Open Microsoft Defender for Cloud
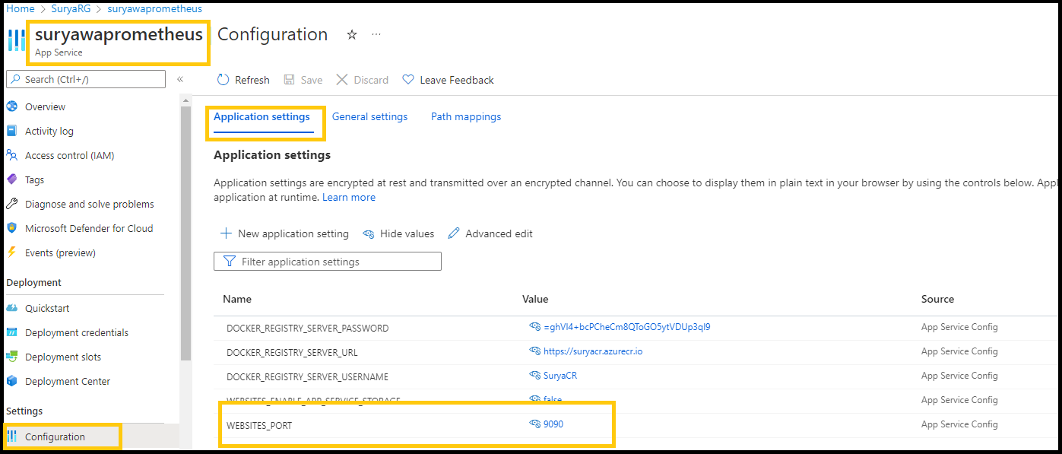Screen dimensions: 1062x454 pyautogui.click(x=90, y=228)
